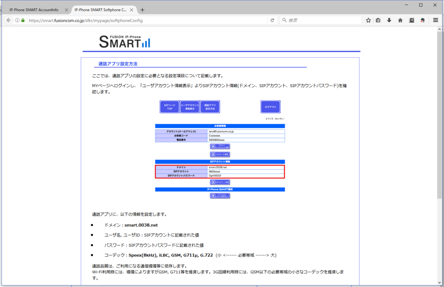Bookmark this page with the star icon
Viewport: 444px width, 287px height.
click(x=368, y=20)
